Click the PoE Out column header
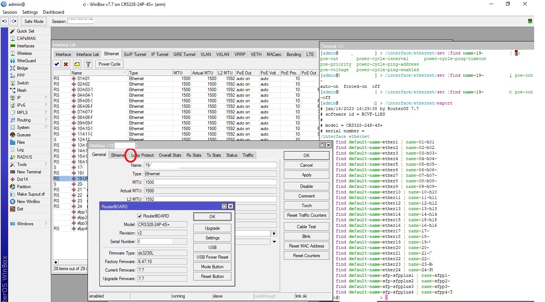The width and height of the screenshot is (545, 302). pos(247,73)
